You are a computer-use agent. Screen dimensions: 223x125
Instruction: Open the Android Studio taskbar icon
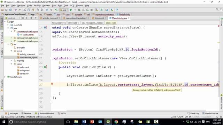(108, 122)
